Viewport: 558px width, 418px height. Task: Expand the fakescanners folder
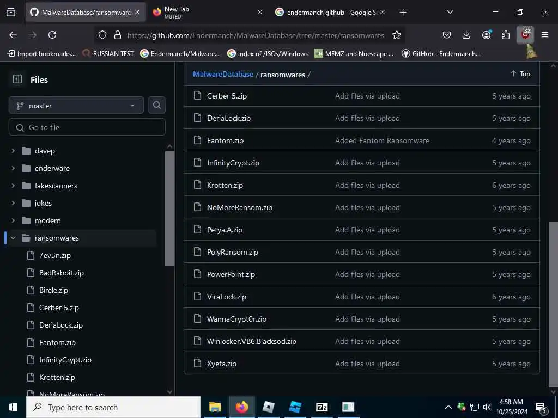tap(13, 186)
